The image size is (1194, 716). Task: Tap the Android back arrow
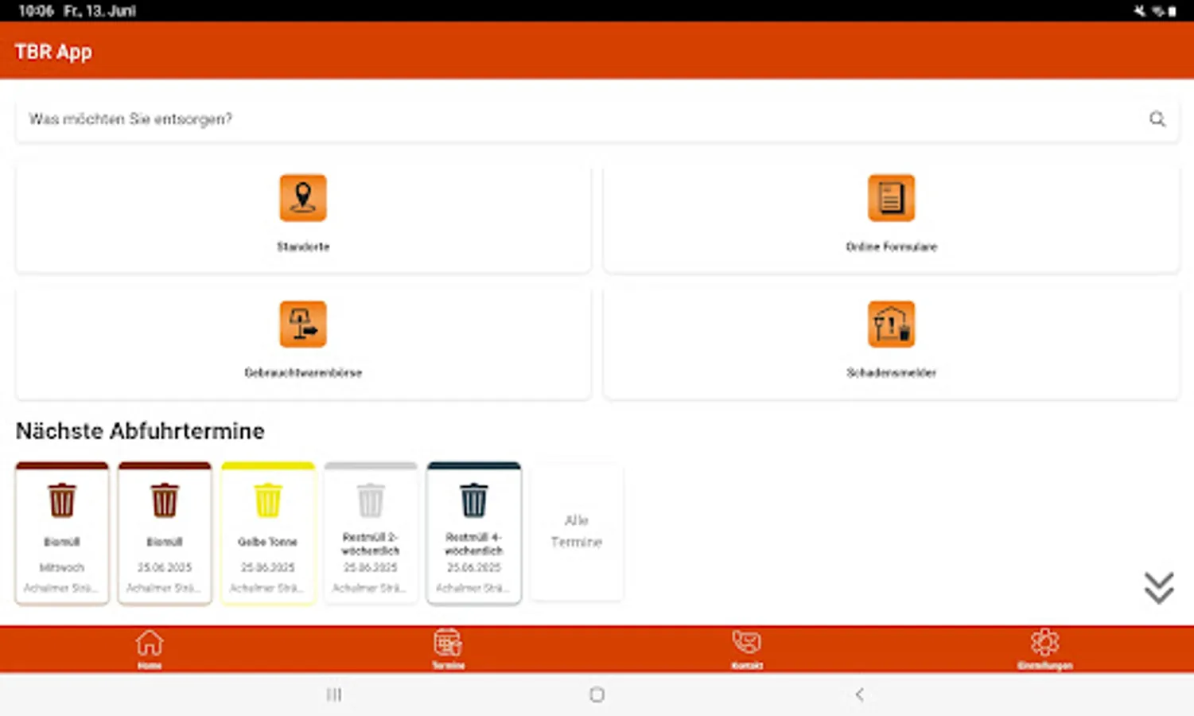(860, 694)
